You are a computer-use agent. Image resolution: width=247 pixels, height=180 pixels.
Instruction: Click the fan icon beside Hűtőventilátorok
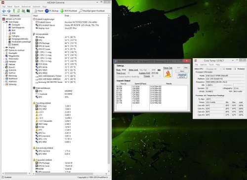35,88
